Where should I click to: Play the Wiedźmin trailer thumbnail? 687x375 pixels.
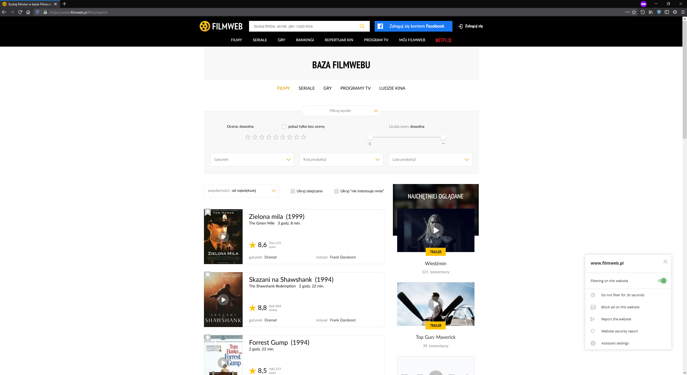[436, 230]
